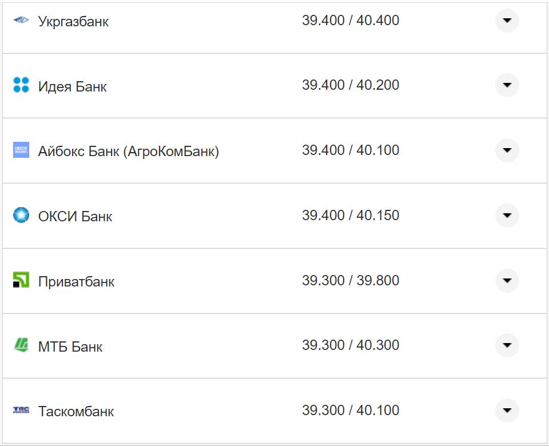
Task: Select the Таскомбанк bank name
Action: [x=76, y=412]
